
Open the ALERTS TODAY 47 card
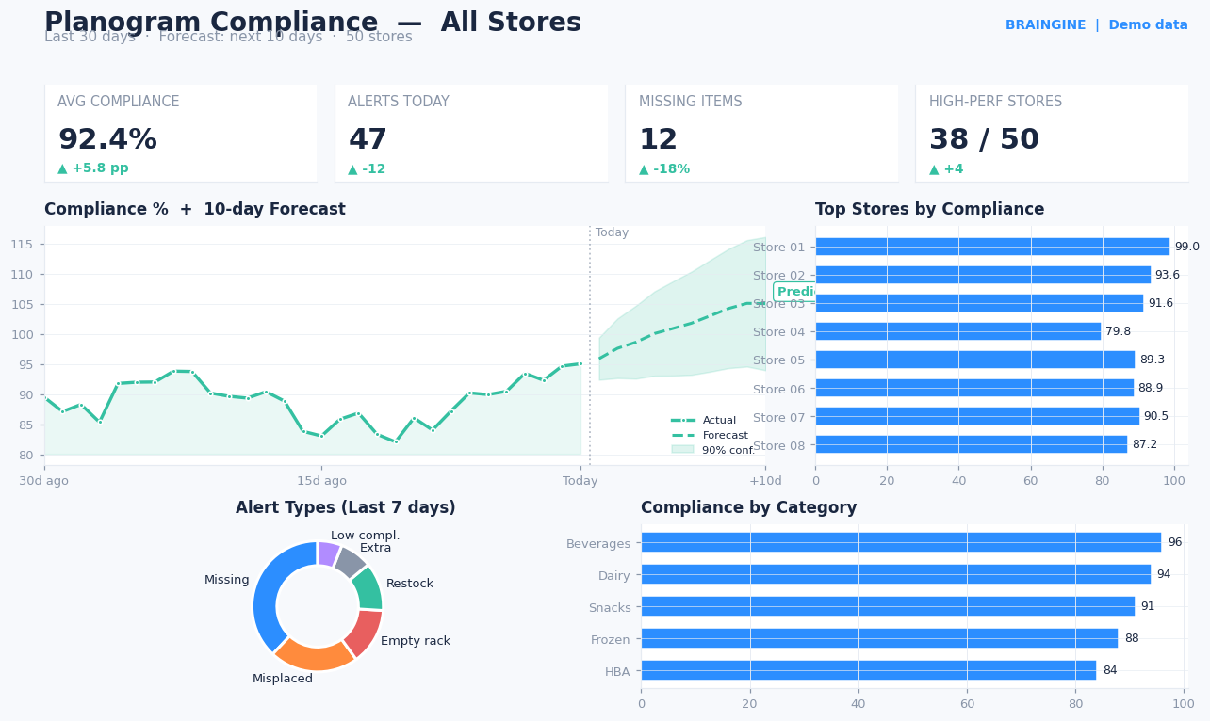point(471,133)
